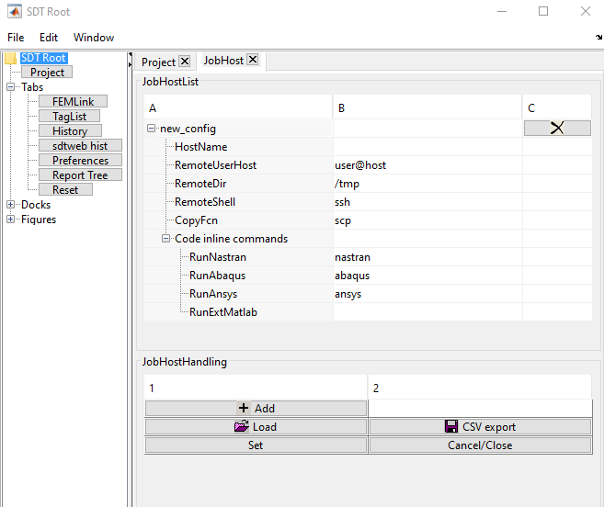Click the Preferences button in the tree
Viewport: 604px width, 507px height.
[80, 161]
